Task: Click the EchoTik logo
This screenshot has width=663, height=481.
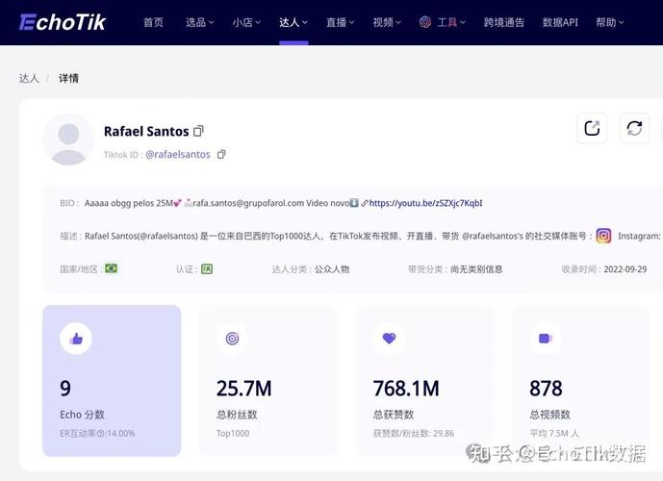Action: (63, 22)
